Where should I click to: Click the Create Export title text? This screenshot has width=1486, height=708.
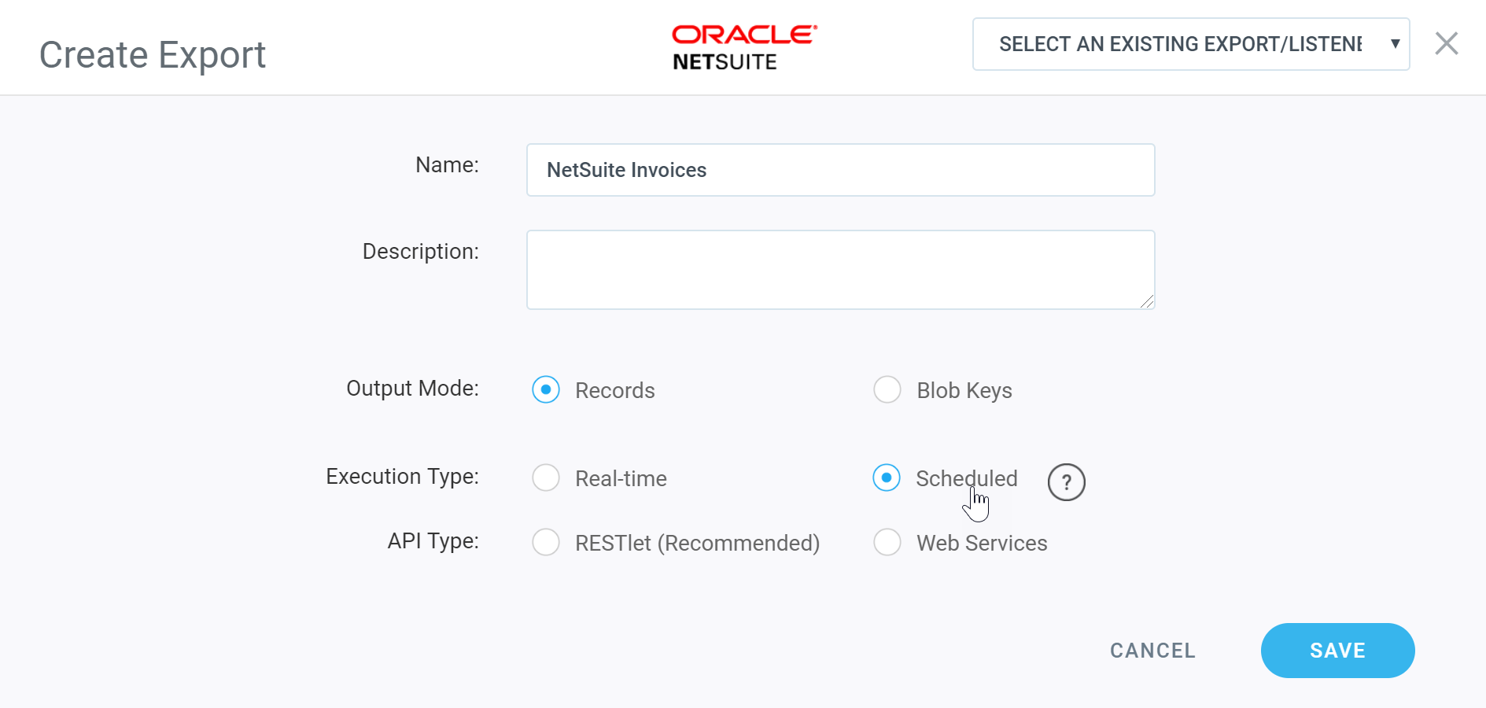click(x=153, y=55)
